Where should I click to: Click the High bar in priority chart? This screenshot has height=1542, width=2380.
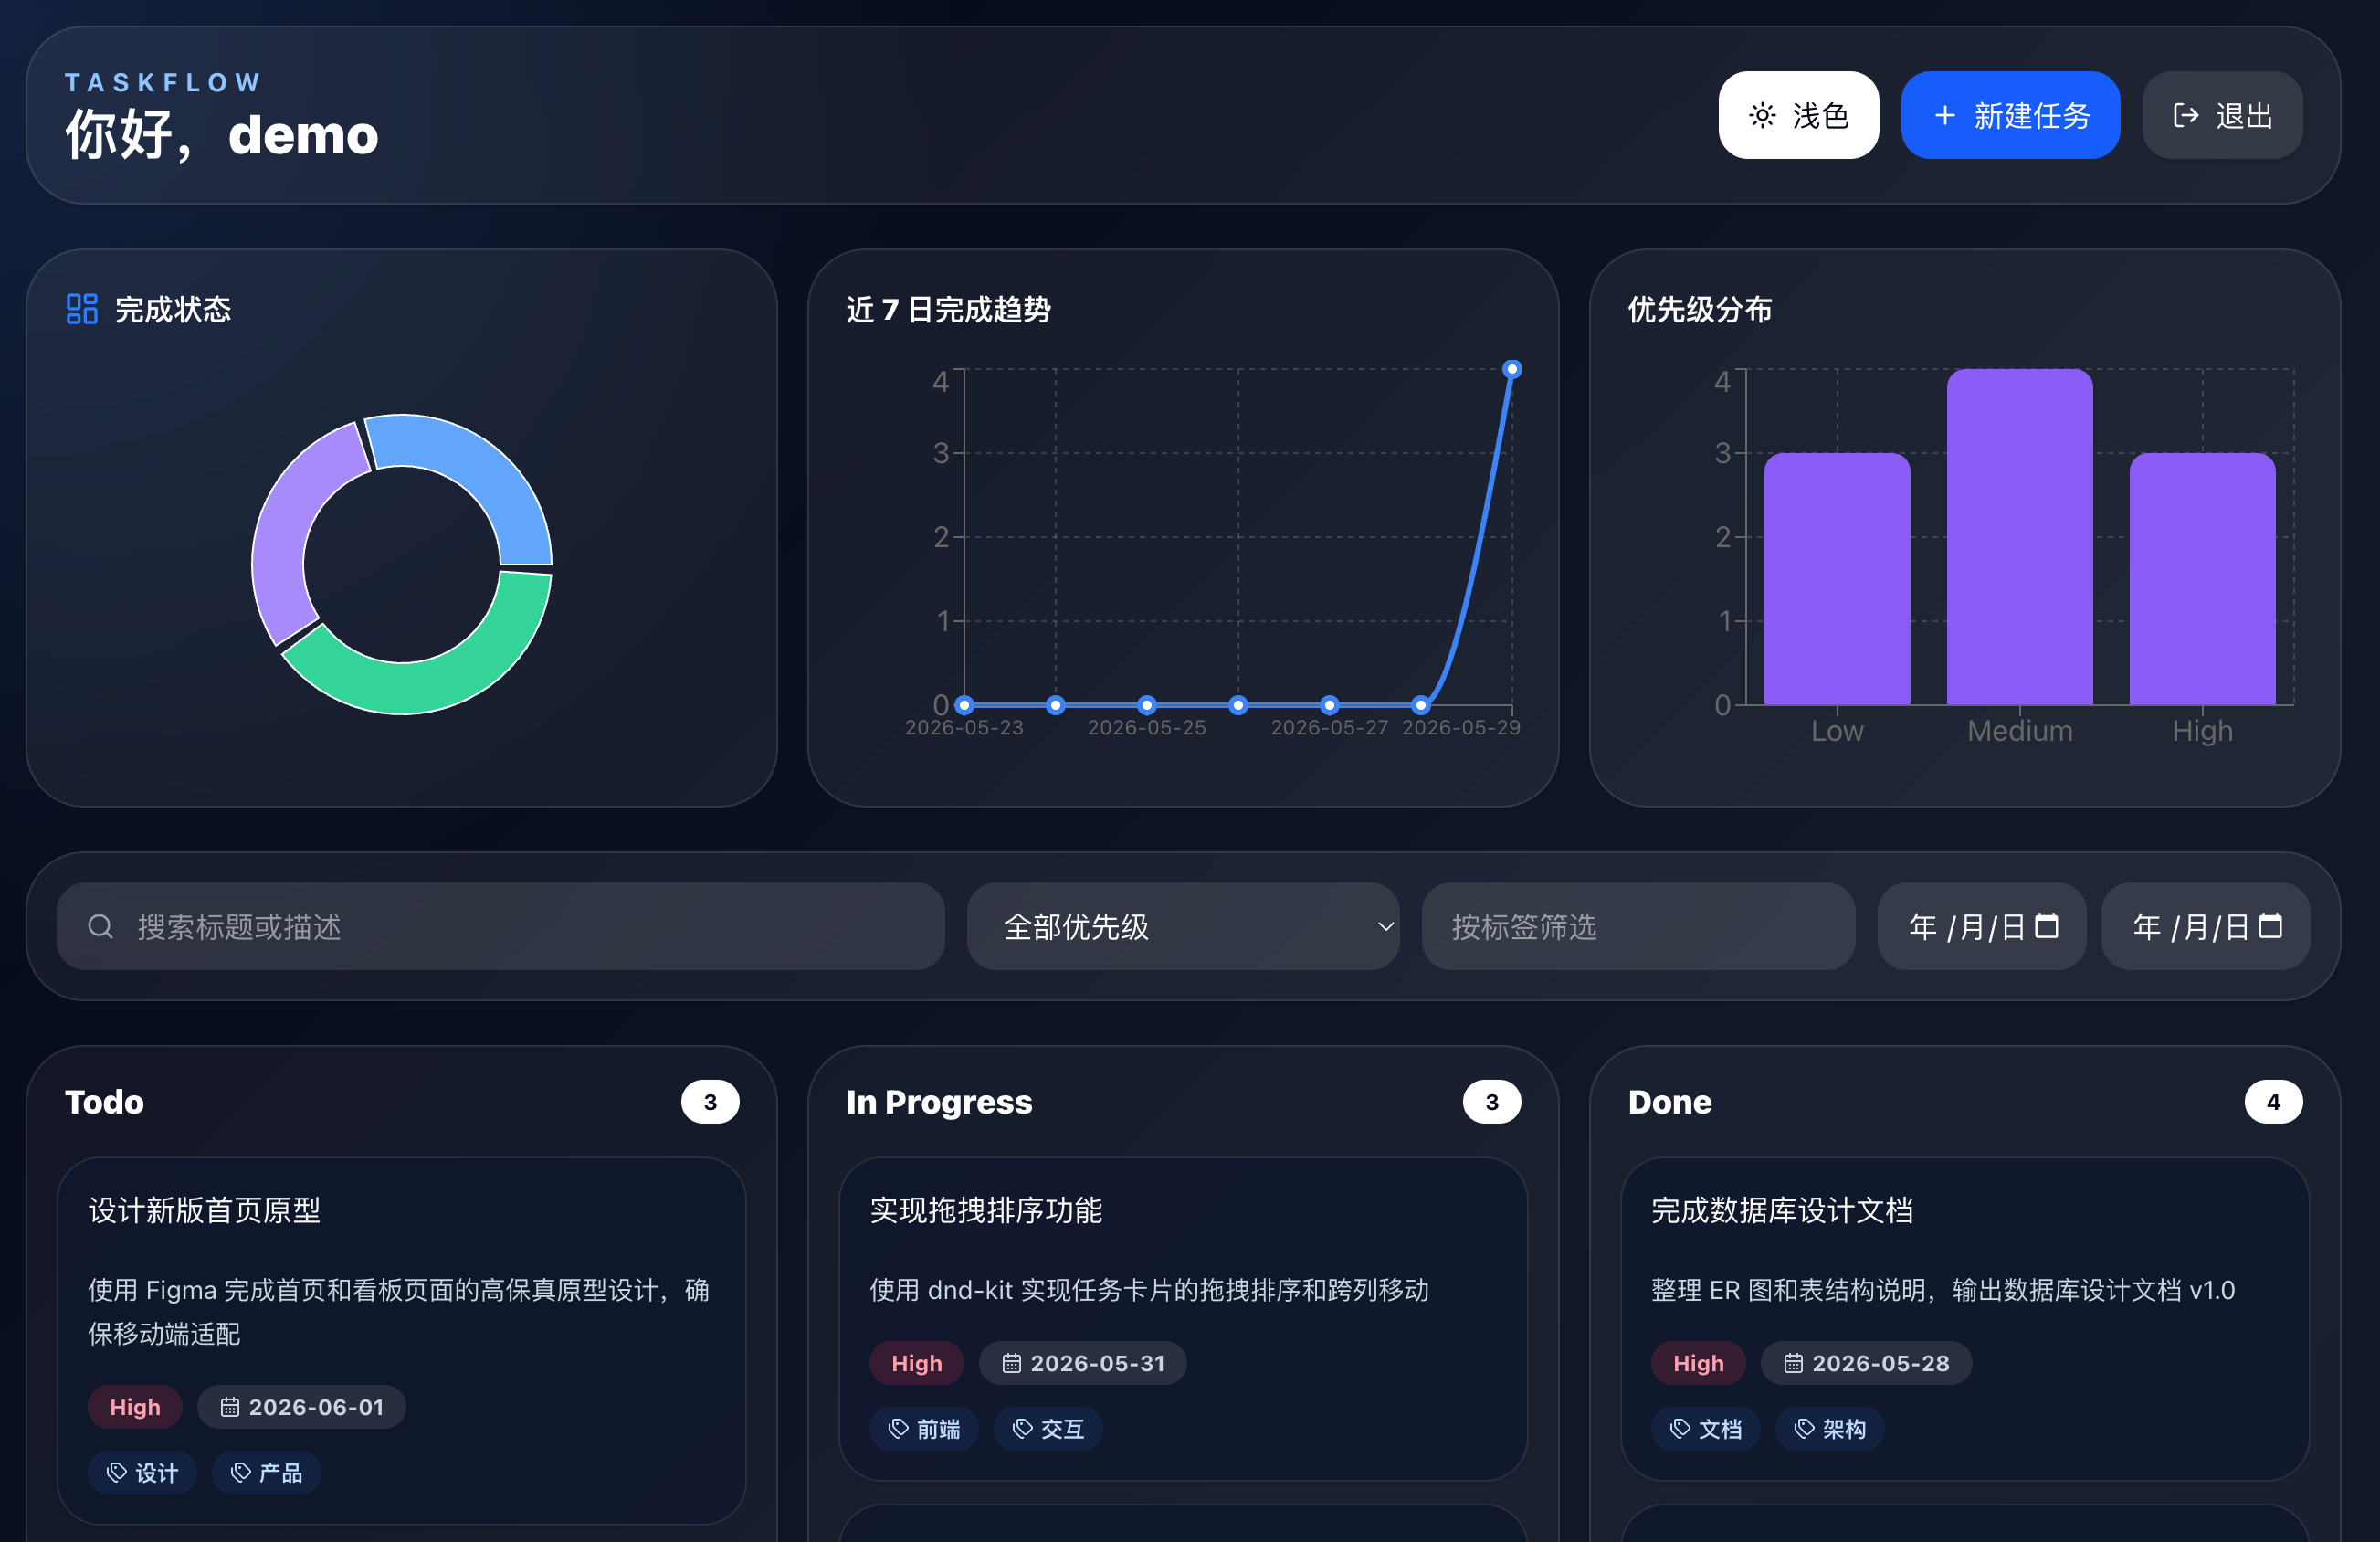click(2202, 579)
